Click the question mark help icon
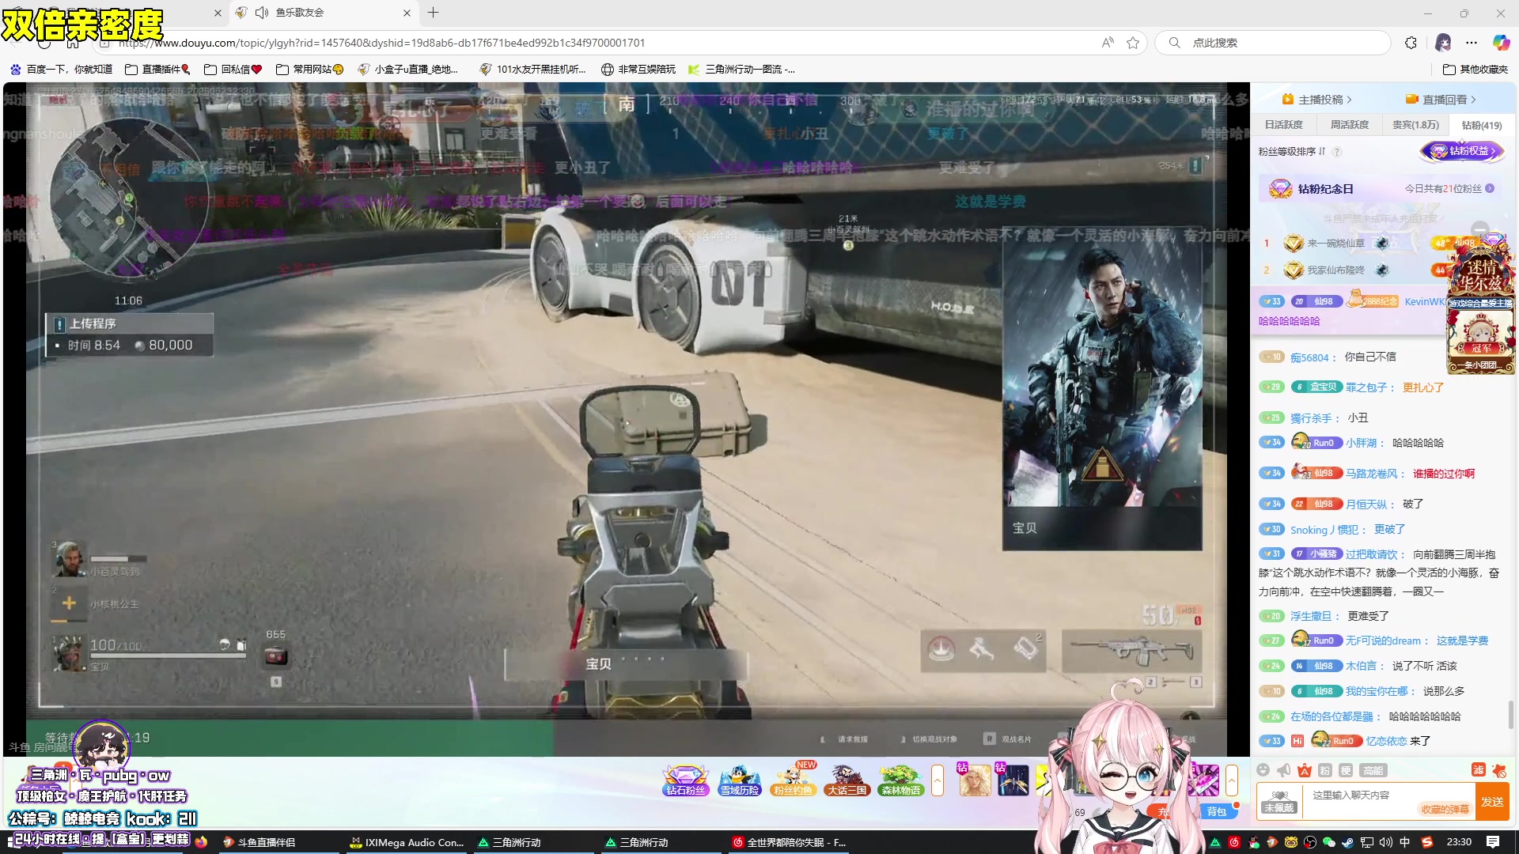 tap(1337, 151)
